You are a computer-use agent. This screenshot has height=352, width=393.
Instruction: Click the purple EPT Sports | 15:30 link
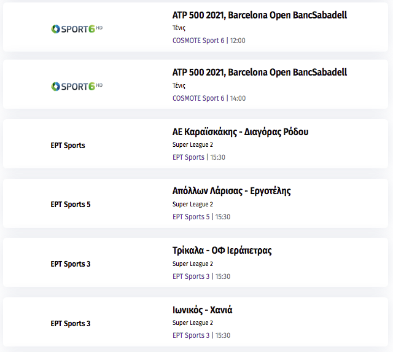(x=199, y=157)
